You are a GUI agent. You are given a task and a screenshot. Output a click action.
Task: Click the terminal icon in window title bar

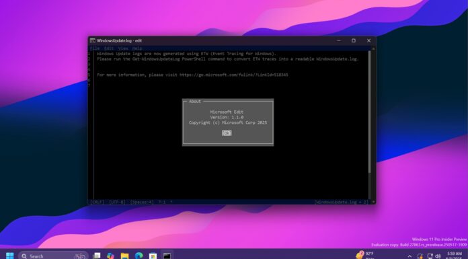coord(93,40)
